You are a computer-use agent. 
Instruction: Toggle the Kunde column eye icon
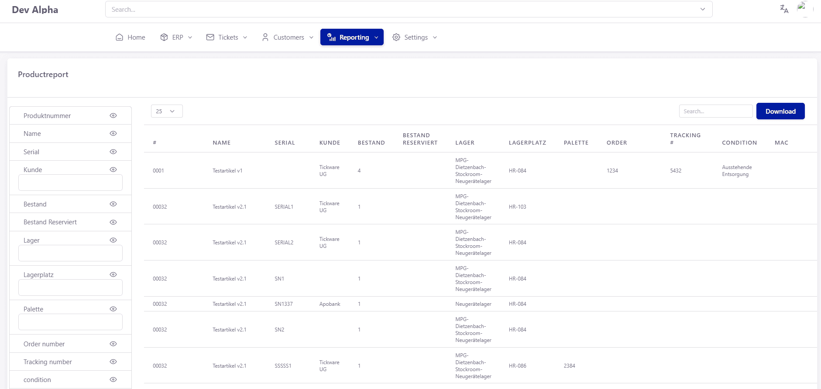click(x=113, y=169)
